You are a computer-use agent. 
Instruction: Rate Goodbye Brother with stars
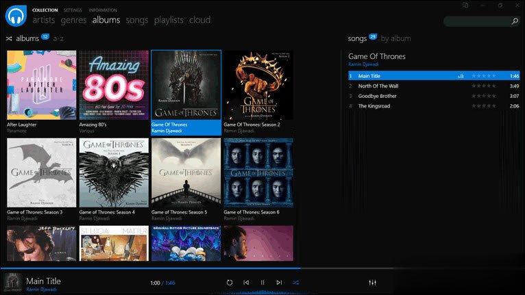pos(484,96)
